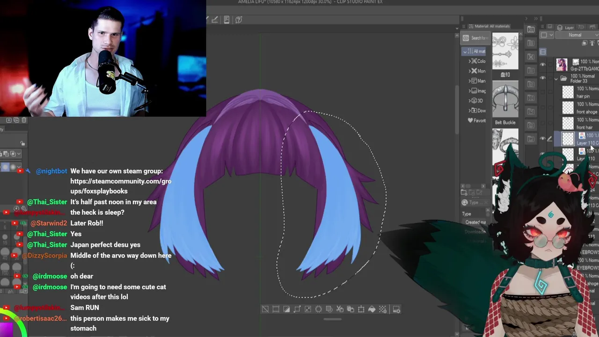Hide the selected Layer 110 Copy
The image size is (599, 337).
click(x=543, y=139)
